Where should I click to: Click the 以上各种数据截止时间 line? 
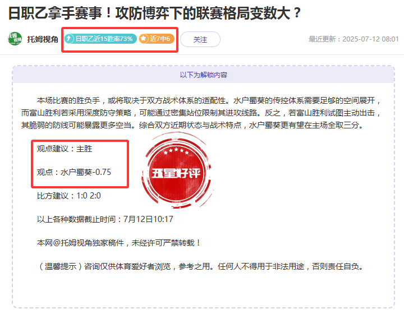[105, 219]
